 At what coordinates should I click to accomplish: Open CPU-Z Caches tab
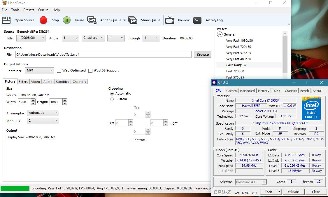pyautogui.click(x=231, y=91)
